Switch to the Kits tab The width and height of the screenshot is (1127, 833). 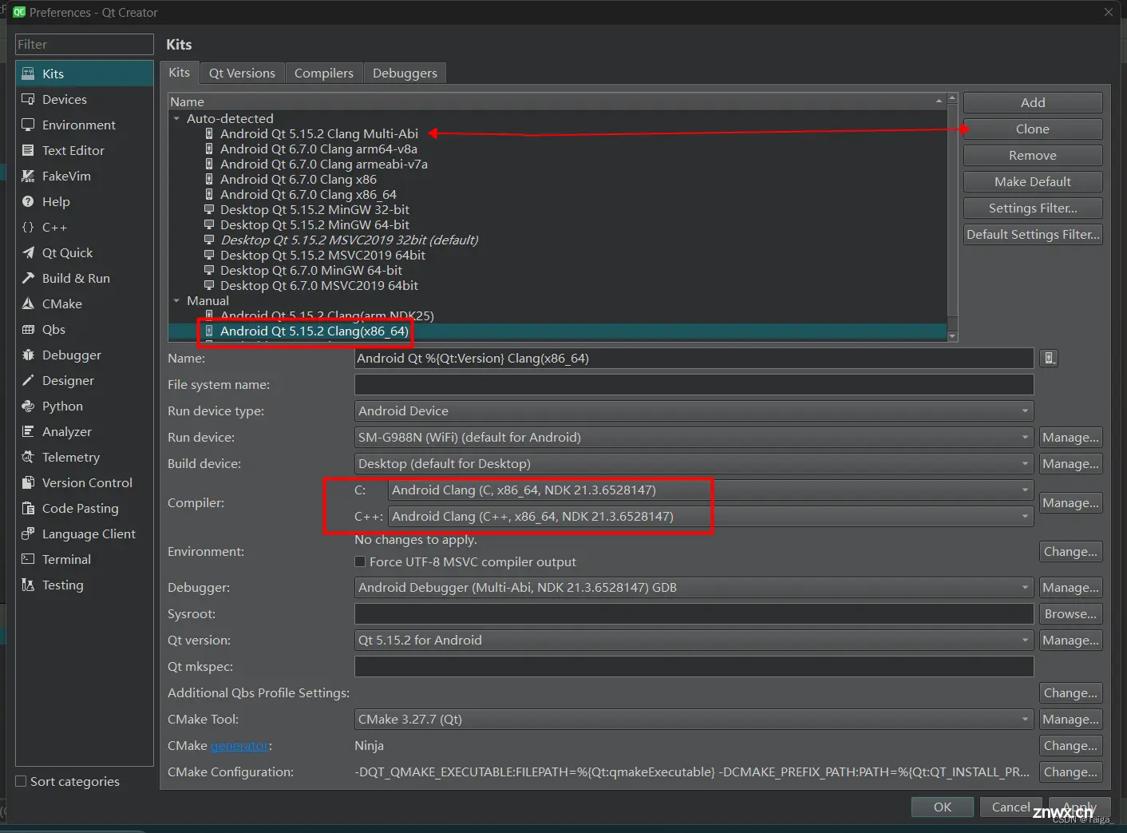coord(179,72)
